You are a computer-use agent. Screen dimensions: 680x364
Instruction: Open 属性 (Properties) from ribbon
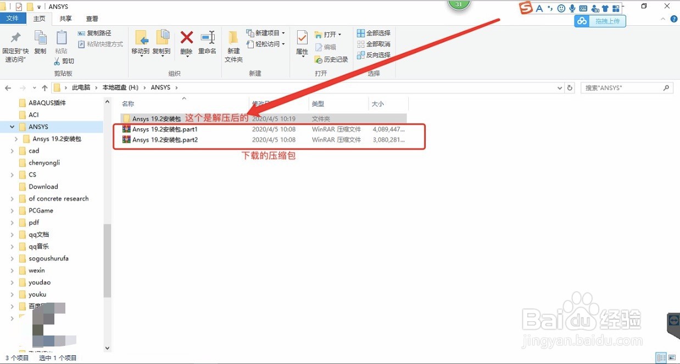pyautogui.click(x=302, y=43)
